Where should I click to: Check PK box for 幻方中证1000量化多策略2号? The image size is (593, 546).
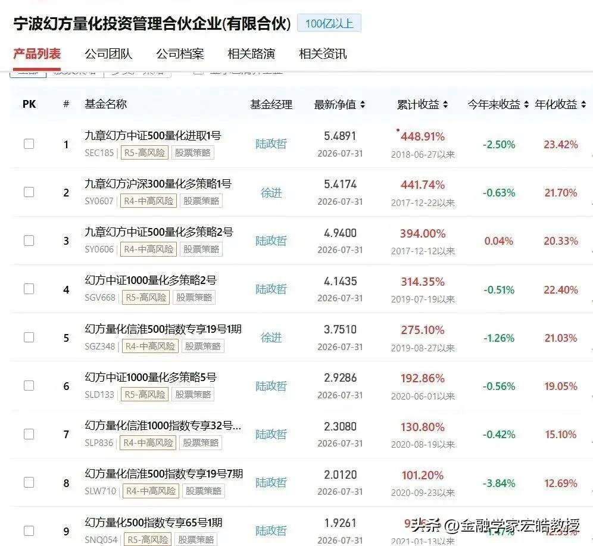click(29, 289)
